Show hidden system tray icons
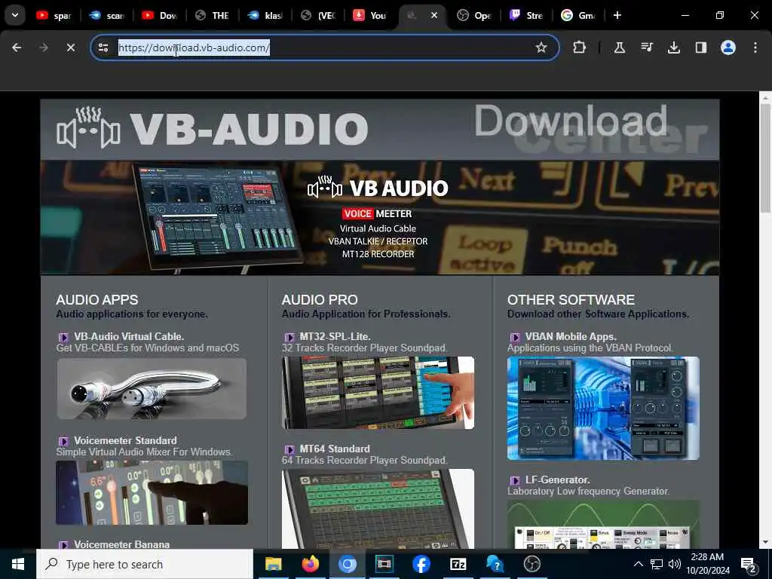This screenshot has width=772, height=579. point(638,564)
